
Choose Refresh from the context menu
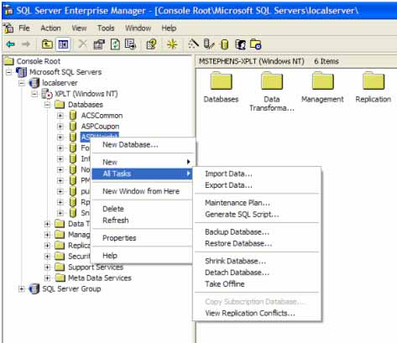tap(142, 221)
